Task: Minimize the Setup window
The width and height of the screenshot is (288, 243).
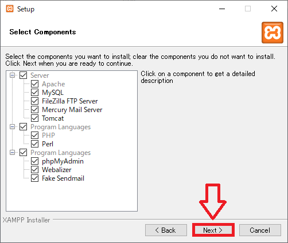Action: click(x=222, y=9)
